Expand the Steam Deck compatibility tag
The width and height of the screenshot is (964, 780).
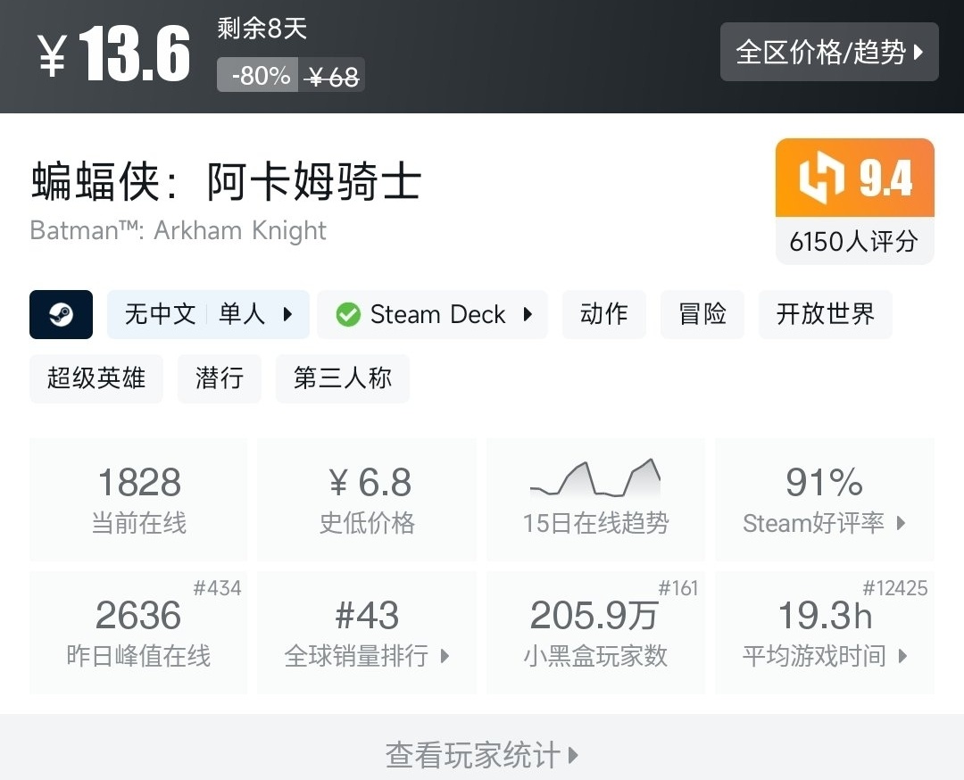coord(432,315)
